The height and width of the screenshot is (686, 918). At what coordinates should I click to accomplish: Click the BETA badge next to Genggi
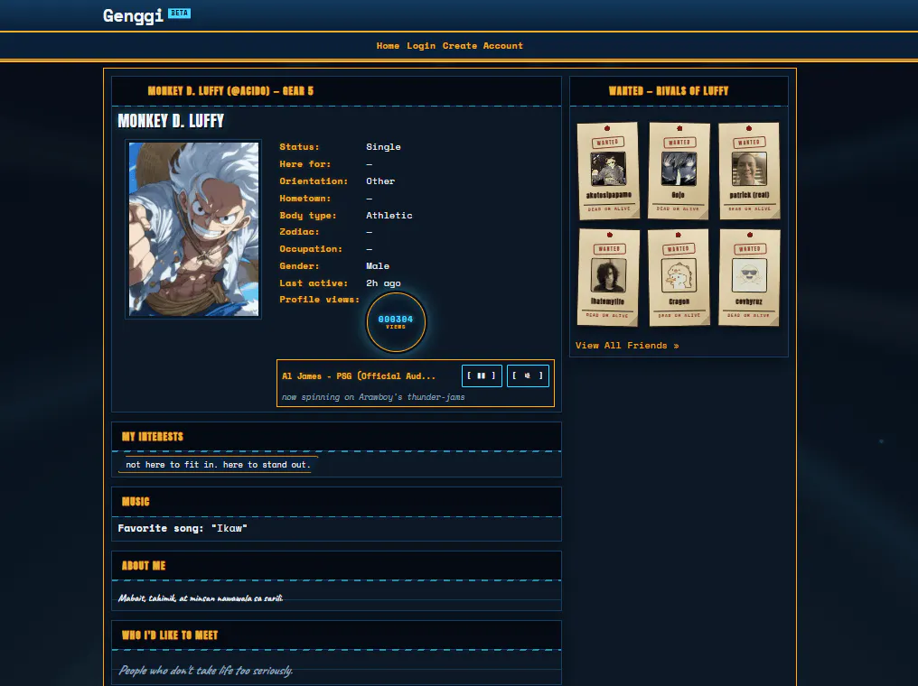[x=179, y=13]
